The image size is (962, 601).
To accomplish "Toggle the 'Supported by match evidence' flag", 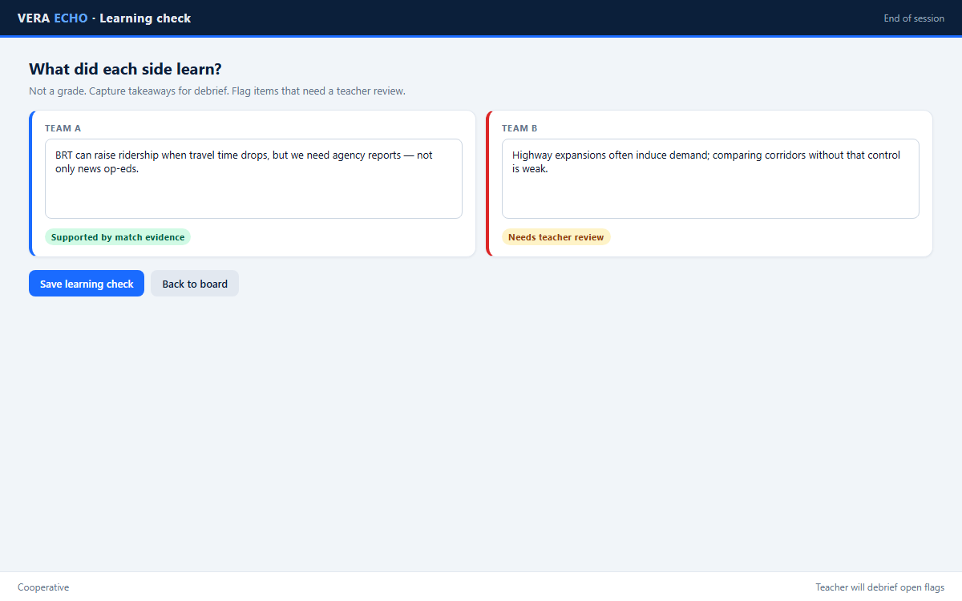I will tap(118, 237).
